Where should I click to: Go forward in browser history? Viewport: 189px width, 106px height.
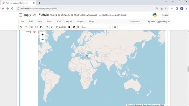tap(7, 9)
